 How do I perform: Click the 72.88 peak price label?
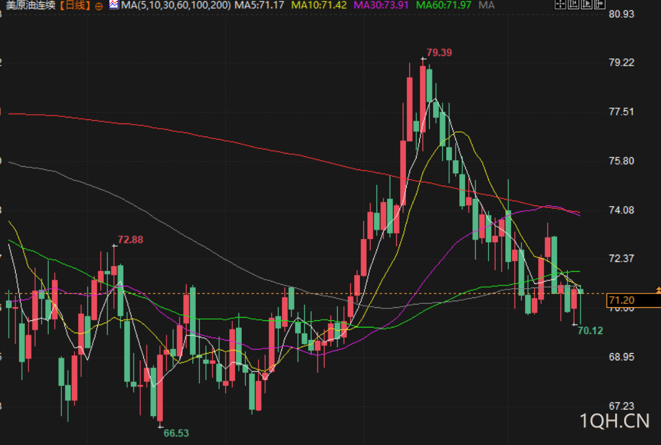point(130,240)
